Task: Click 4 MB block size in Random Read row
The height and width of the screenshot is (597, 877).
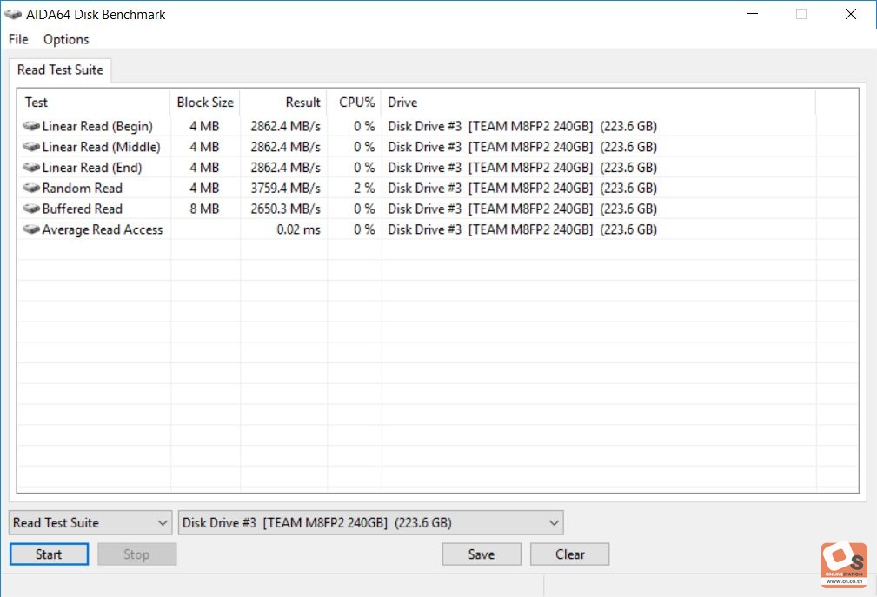Action: [x=204, y=189]
